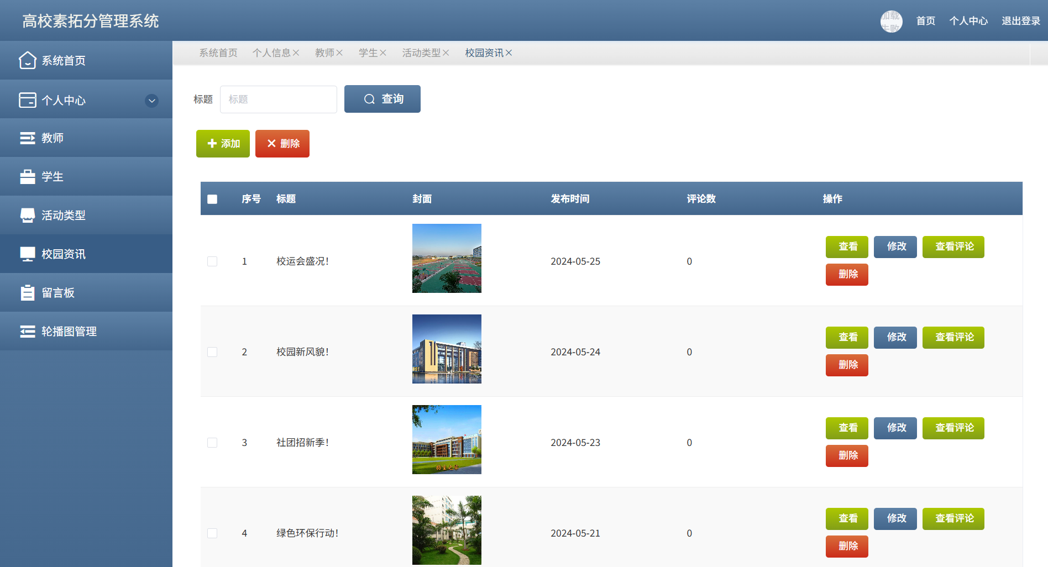Switch to the 教师 tab
This screenshot has height=567, width=1048.
[324, 53]
